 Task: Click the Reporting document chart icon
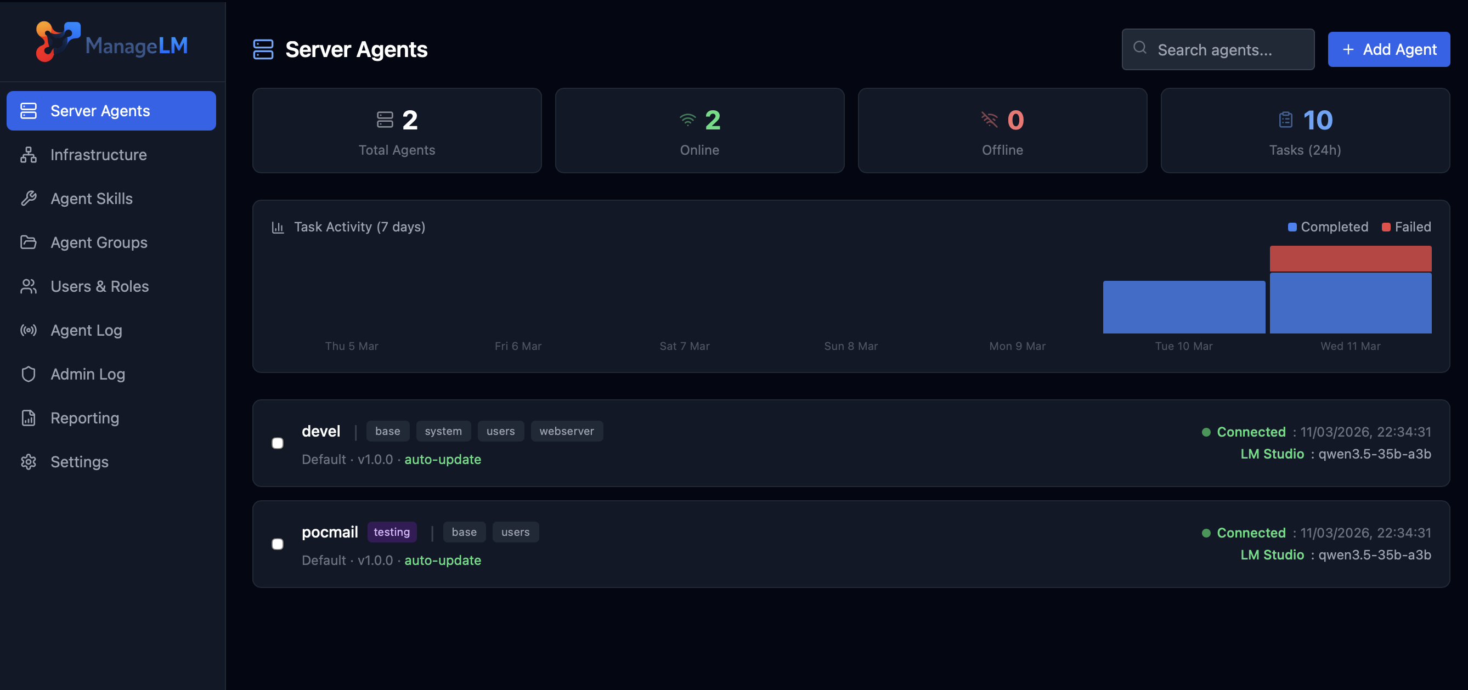(29, 417)
